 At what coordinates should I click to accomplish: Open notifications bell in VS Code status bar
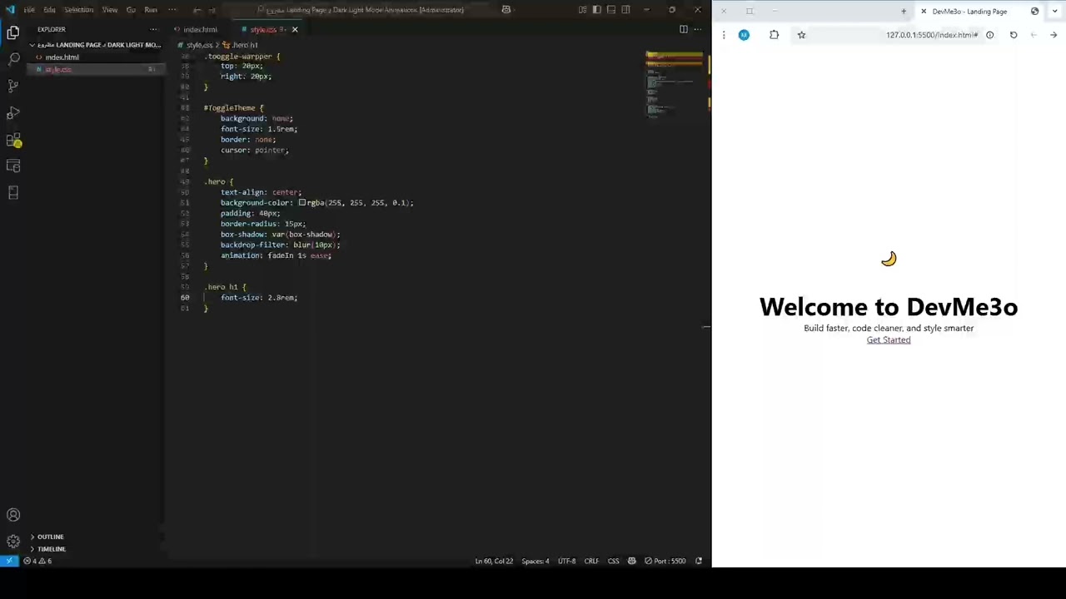click(699, 561)
